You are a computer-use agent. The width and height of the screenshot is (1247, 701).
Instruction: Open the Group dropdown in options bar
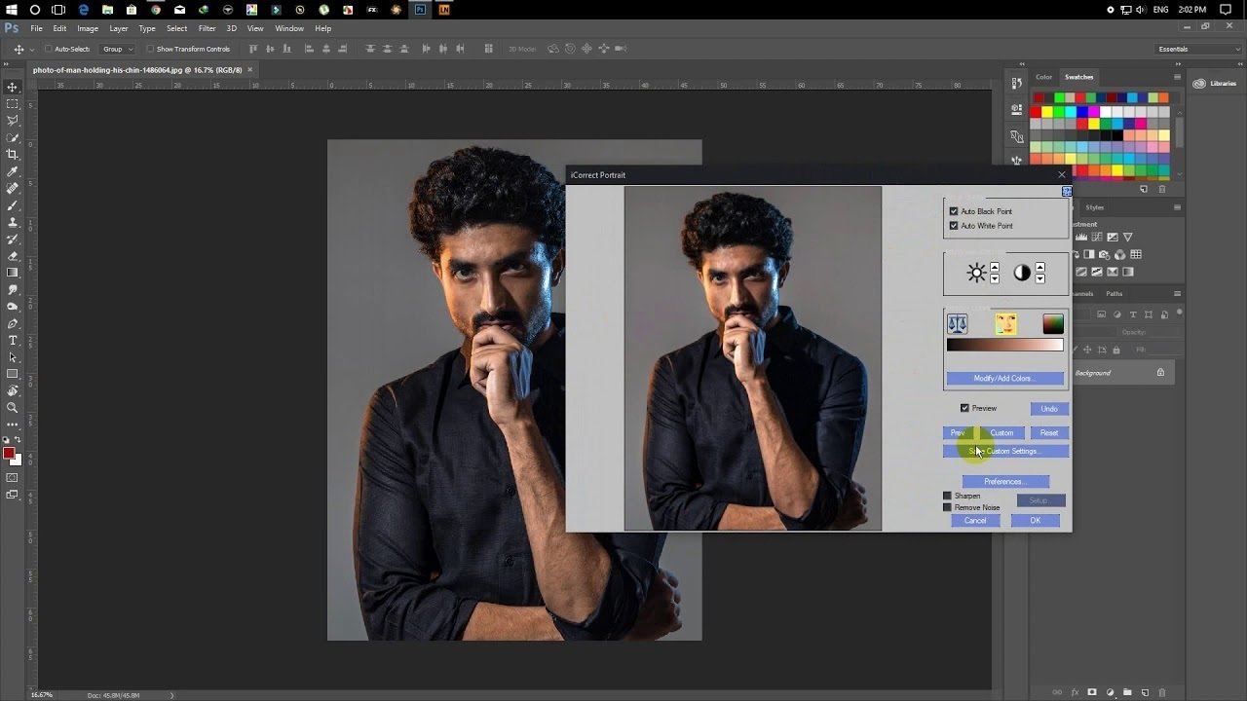[x=118, y=49]
